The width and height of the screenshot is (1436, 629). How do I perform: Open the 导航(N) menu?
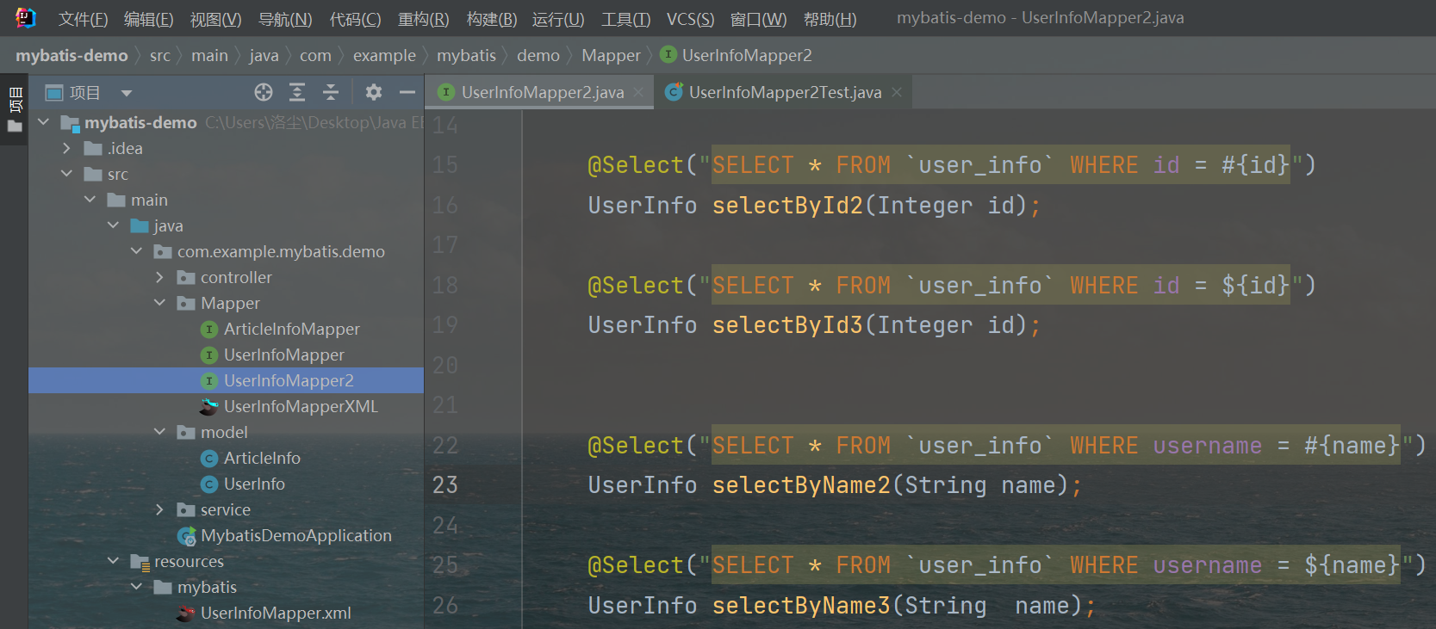click(x=285, y=19)
